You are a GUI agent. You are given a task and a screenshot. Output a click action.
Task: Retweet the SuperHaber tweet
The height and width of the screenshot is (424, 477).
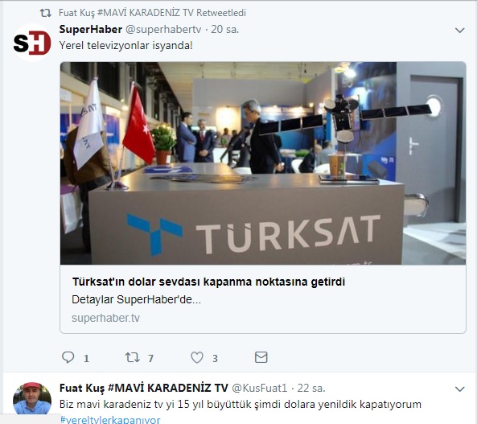pos(133,357)
